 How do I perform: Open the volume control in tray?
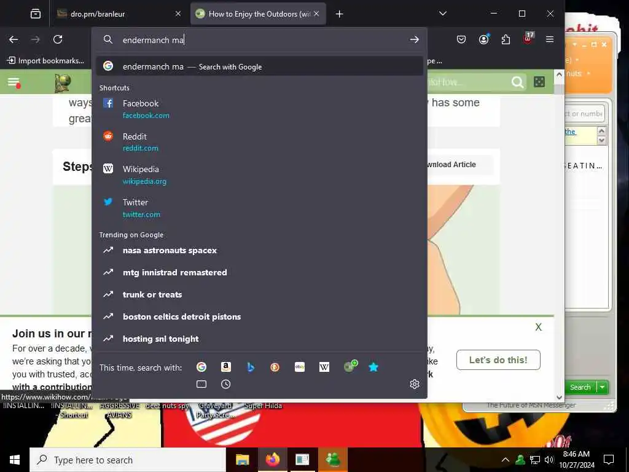549,460
